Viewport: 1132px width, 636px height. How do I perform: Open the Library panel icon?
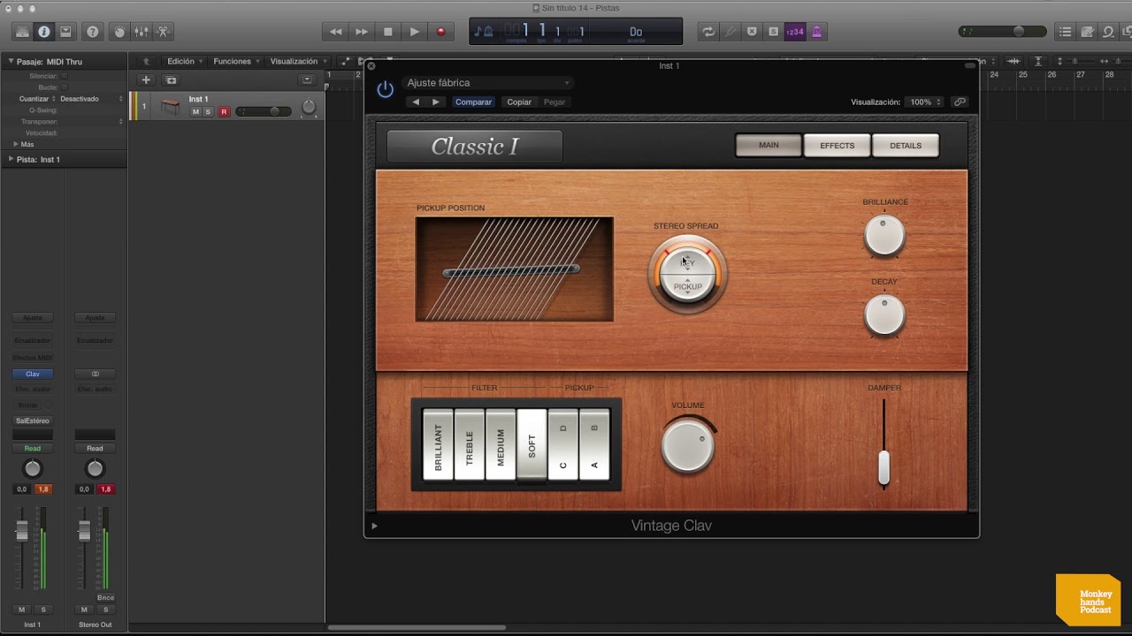[x=22, y=32]
